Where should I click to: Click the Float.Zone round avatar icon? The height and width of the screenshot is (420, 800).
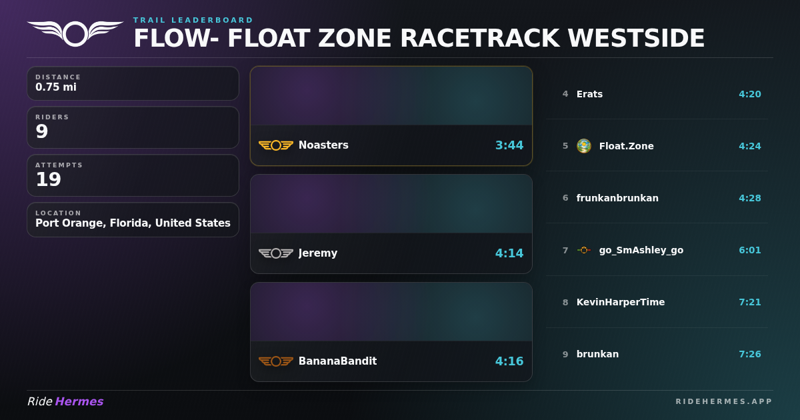tap(584, 146)
